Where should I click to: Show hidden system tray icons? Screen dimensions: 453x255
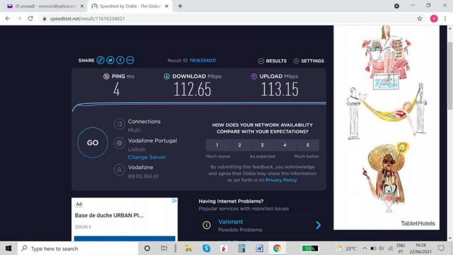(365, 248)
